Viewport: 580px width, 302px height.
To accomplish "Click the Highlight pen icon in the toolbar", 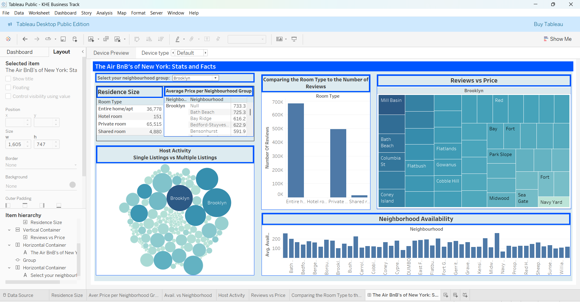I will tap(178, 39).
